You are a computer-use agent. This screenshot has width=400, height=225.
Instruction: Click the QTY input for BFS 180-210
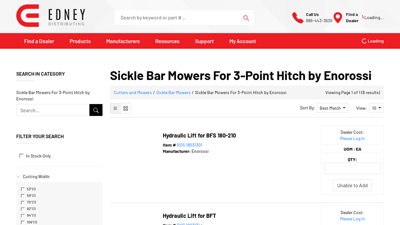(352, 168)
